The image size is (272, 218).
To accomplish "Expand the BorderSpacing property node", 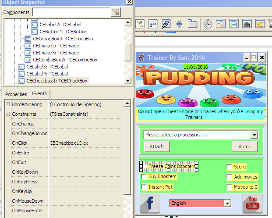I will pos(7,104).
